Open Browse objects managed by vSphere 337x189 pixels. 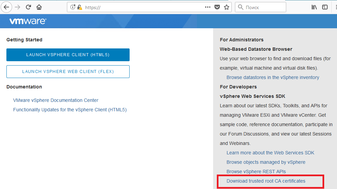coord(266,162)
